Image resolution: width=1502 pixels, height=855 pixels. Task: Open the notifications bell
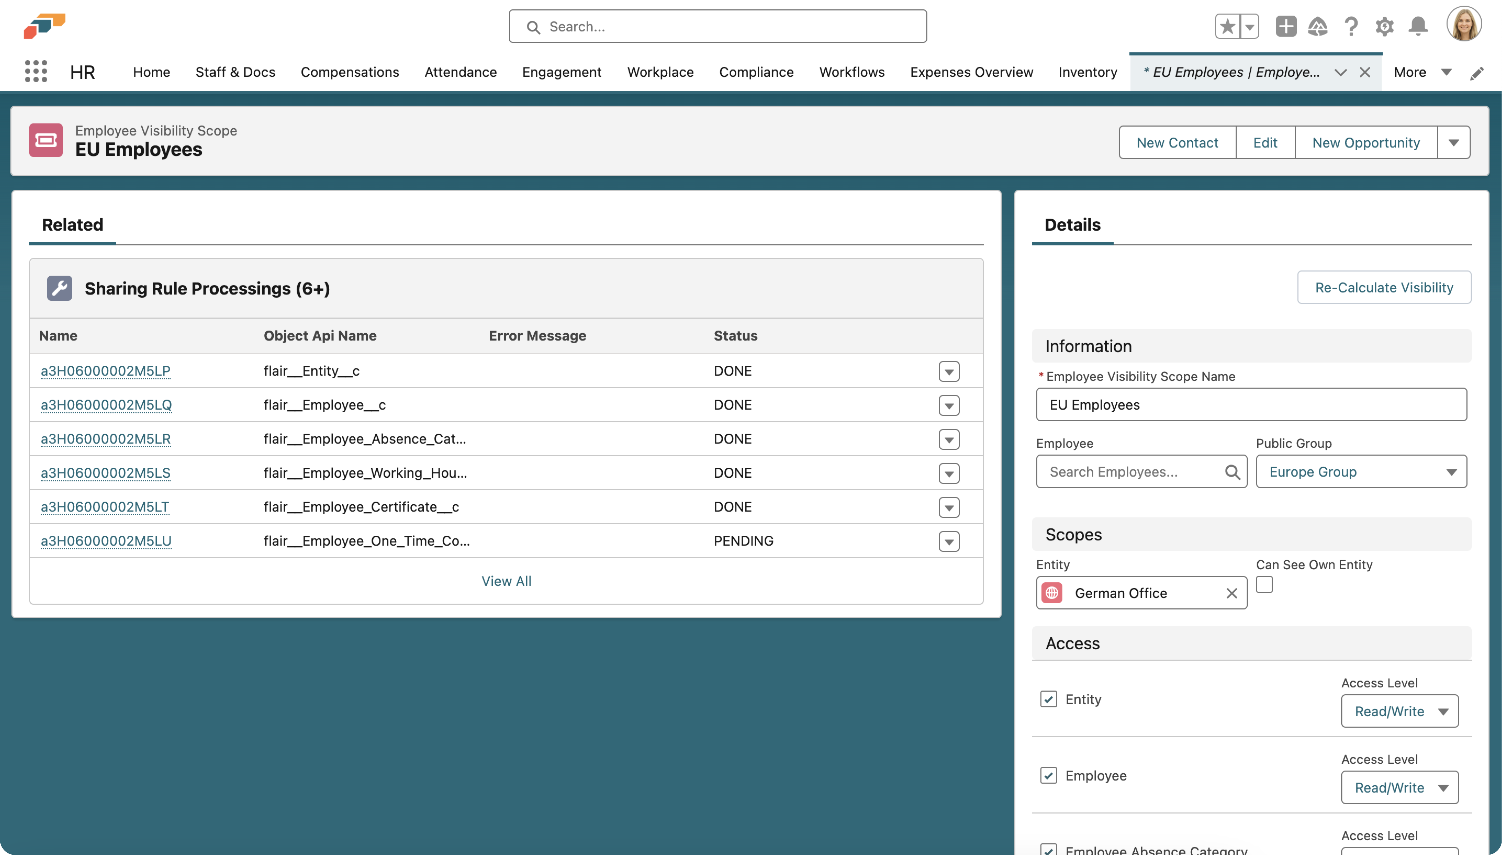[x=1418, y=26]
